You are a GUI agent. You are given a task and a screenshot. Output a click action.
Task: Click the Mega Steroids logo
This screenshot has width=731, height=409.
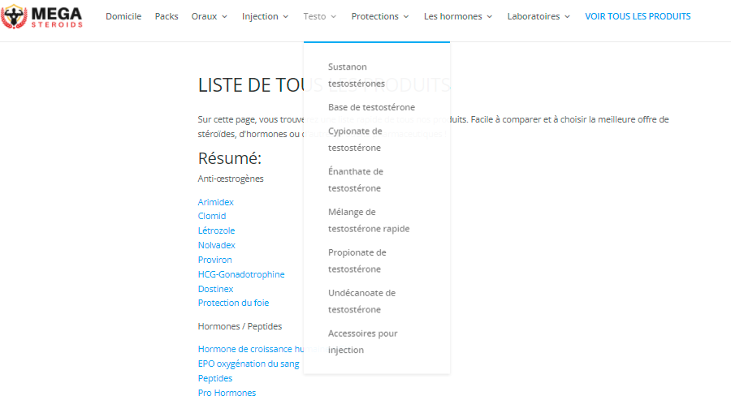[41, 17]
